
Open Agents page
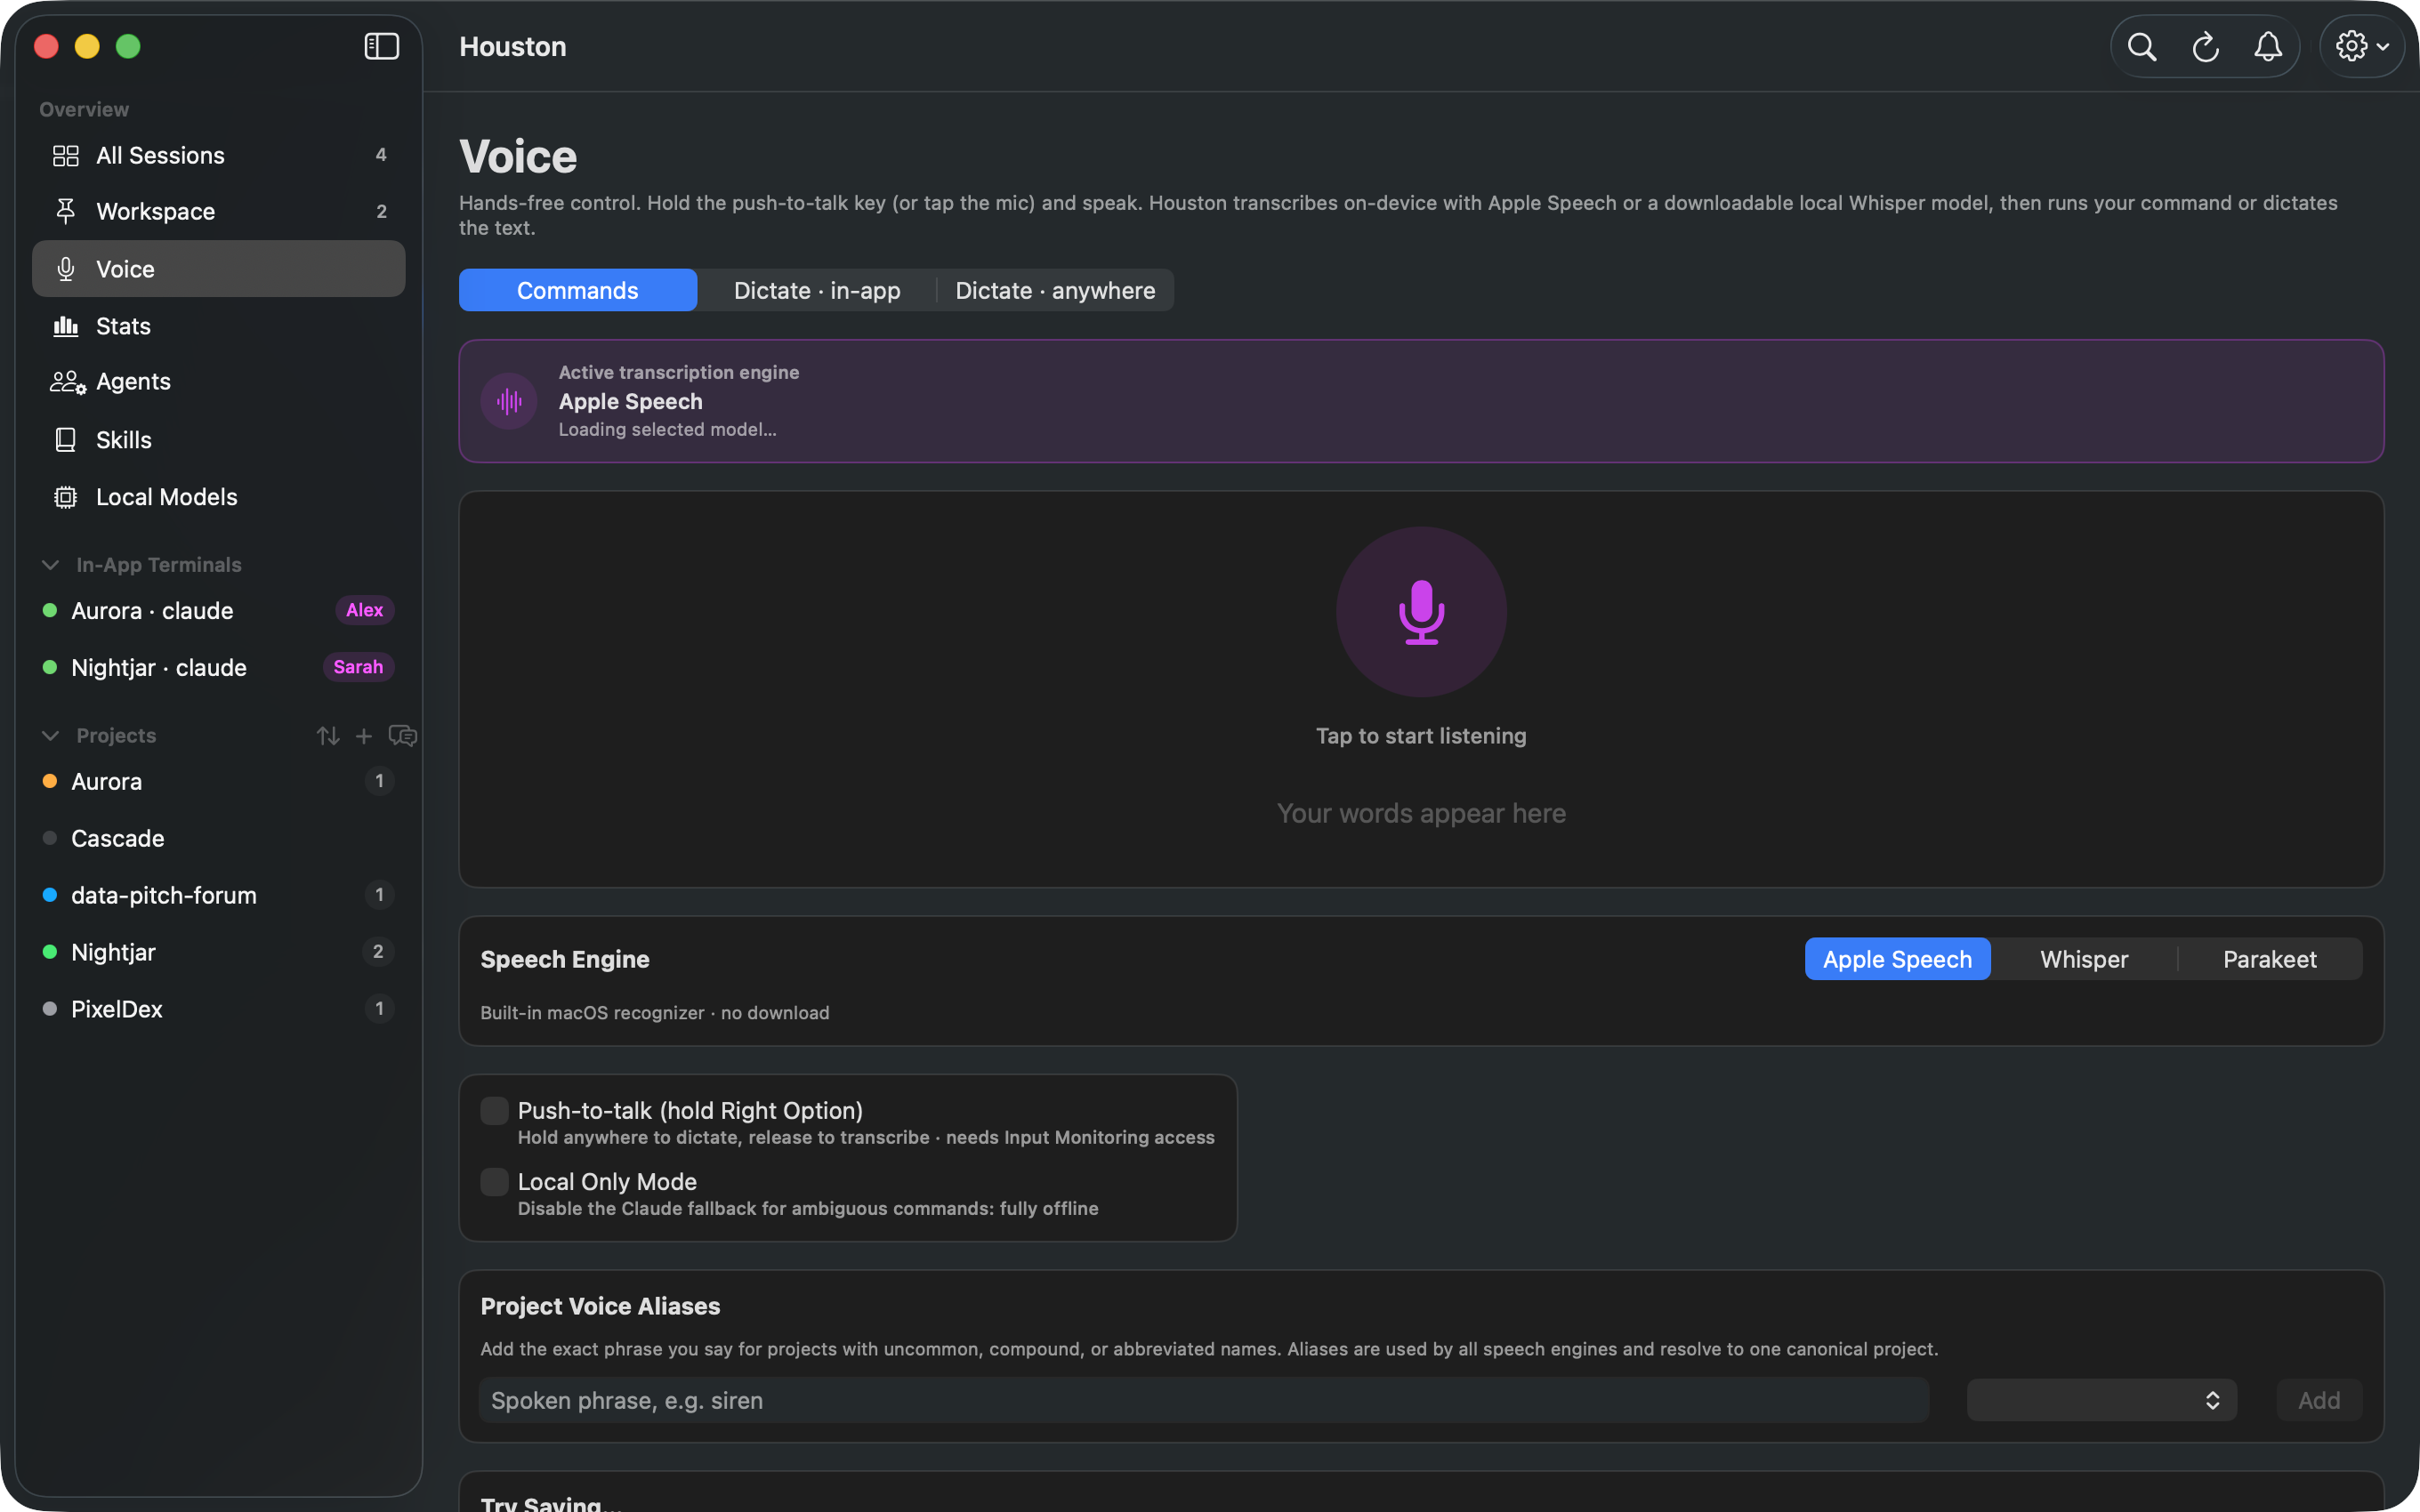coord(219,382)
